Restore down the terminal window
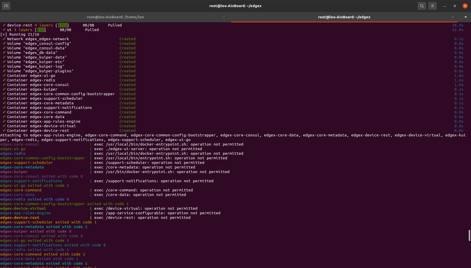Viewport: 471px width, 268px height. (455, 6)
